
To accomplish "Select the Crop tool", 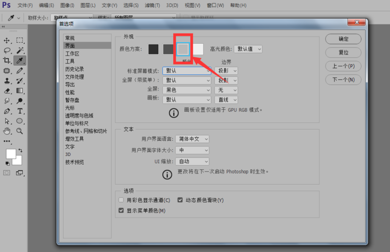I will (7, 60).
